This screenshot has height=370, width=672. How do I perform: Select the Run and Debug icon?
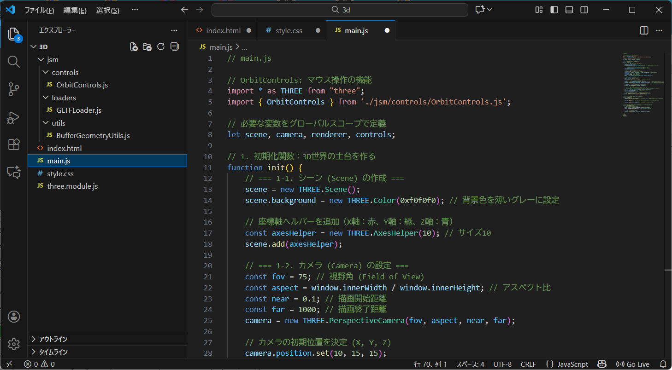(x=13, y=117)
